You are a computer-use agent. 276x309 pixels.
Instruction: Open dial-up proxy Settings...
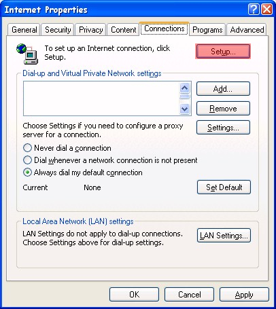point(223,128)
